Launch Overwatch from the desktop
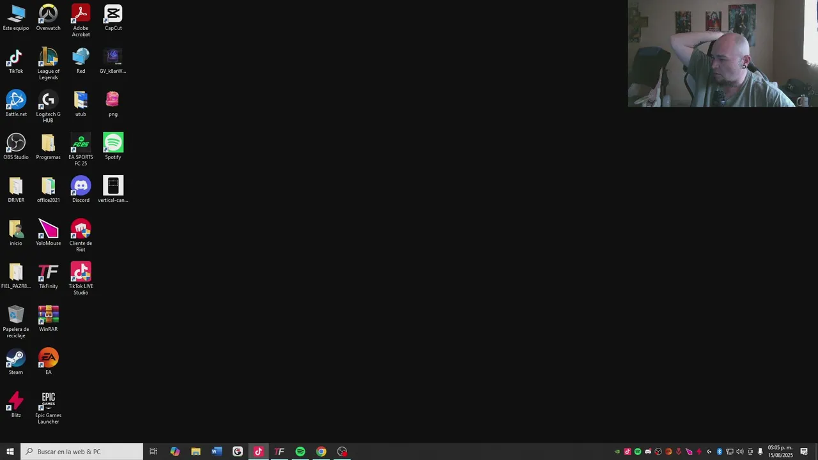Image resolution: width=818 pixels, height=460 pixels. pos(48,18)
